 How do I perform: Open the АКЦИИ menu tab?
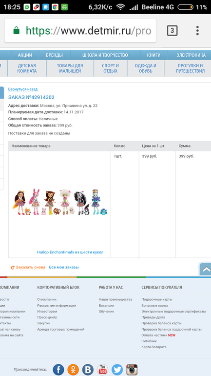pyautogui.click(x=25, y=55)
